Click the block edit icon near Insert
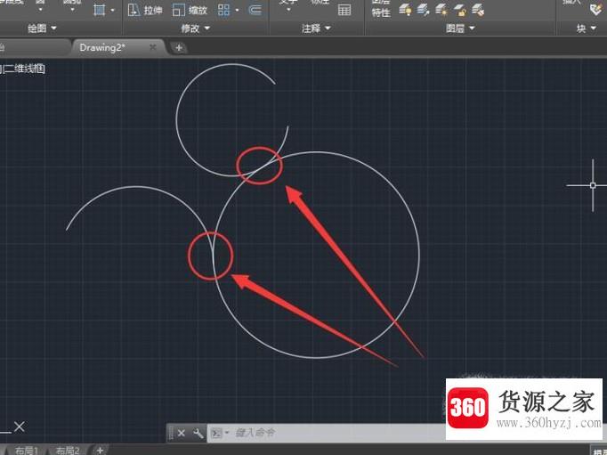 596,9
